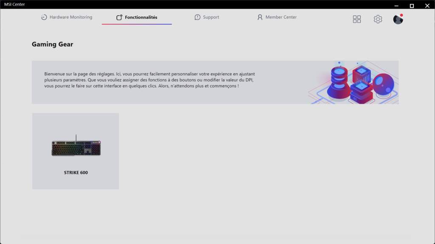Open settings with the gear icon
The height and width of the screenshot is (244, 435).
point(378,19)
